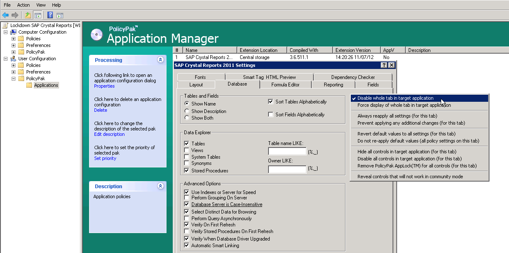Image resolution: width=509 pixels, height=253 pixels.
Task: Click the User Configuration person icon
Action: point(13,59)
